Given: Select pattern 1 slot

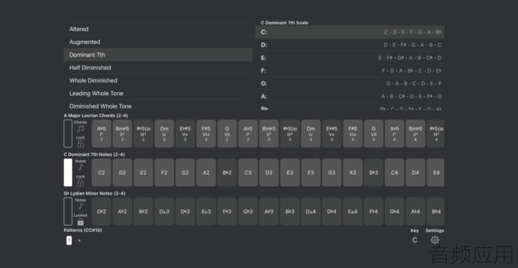Looking at the screenshot, I should coord(69,240).
